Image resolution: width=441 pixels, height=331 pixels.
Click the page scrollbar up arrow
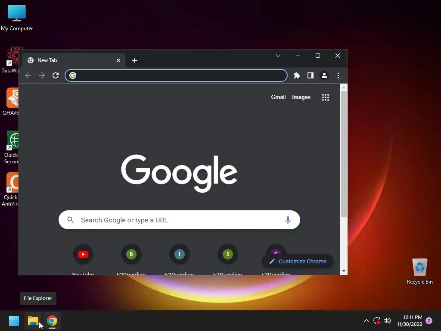344,87
